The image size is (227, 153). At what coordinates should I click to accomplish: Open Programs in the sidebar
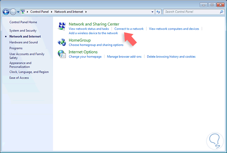pos(16,48)
